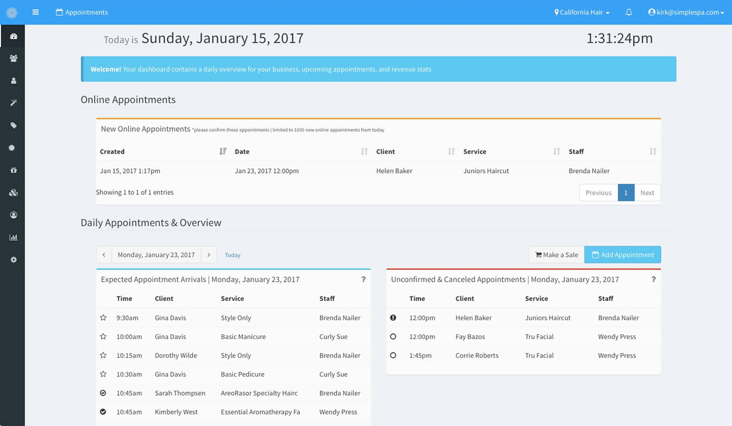Click Basic Pedicure service row
This screenshot has height=426, width=732.
point(243,374)
